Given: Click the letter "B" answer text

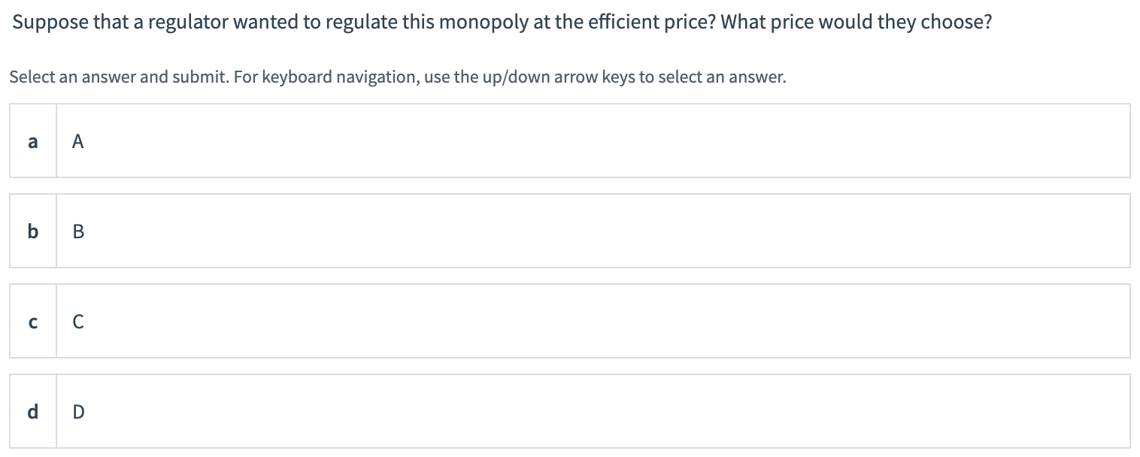Looking at the screenshot, I should coord(77,231).
